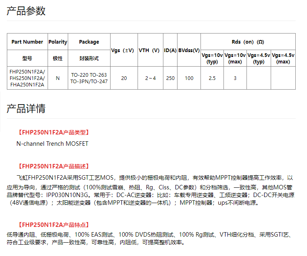Click the red 产品类型 heading
The height and width of the screenshot is (256, 307).
(x=53, y=132)
